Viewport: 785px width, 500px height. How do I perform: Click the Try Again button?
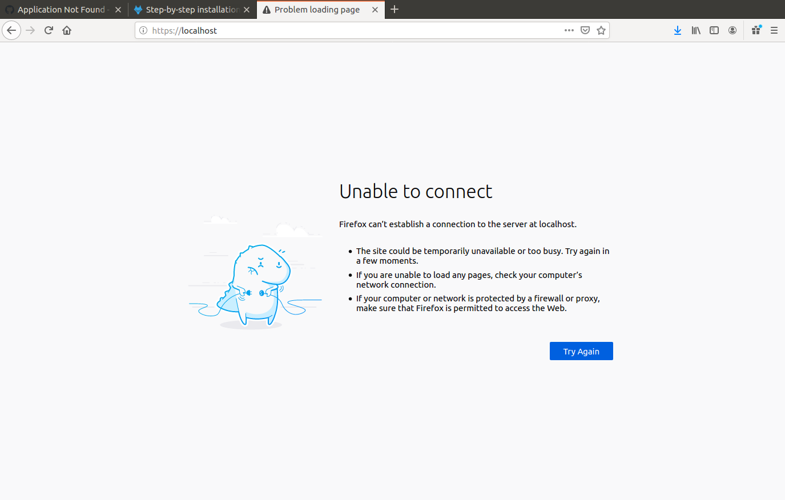point(581,351)
